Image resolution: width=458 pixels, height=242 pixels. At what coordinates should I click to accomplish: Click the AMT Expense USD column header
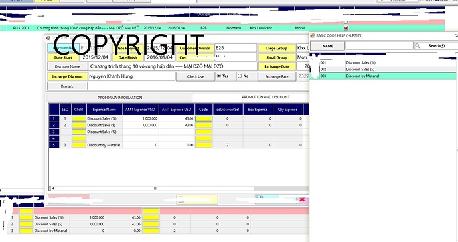tap(177, 110)
